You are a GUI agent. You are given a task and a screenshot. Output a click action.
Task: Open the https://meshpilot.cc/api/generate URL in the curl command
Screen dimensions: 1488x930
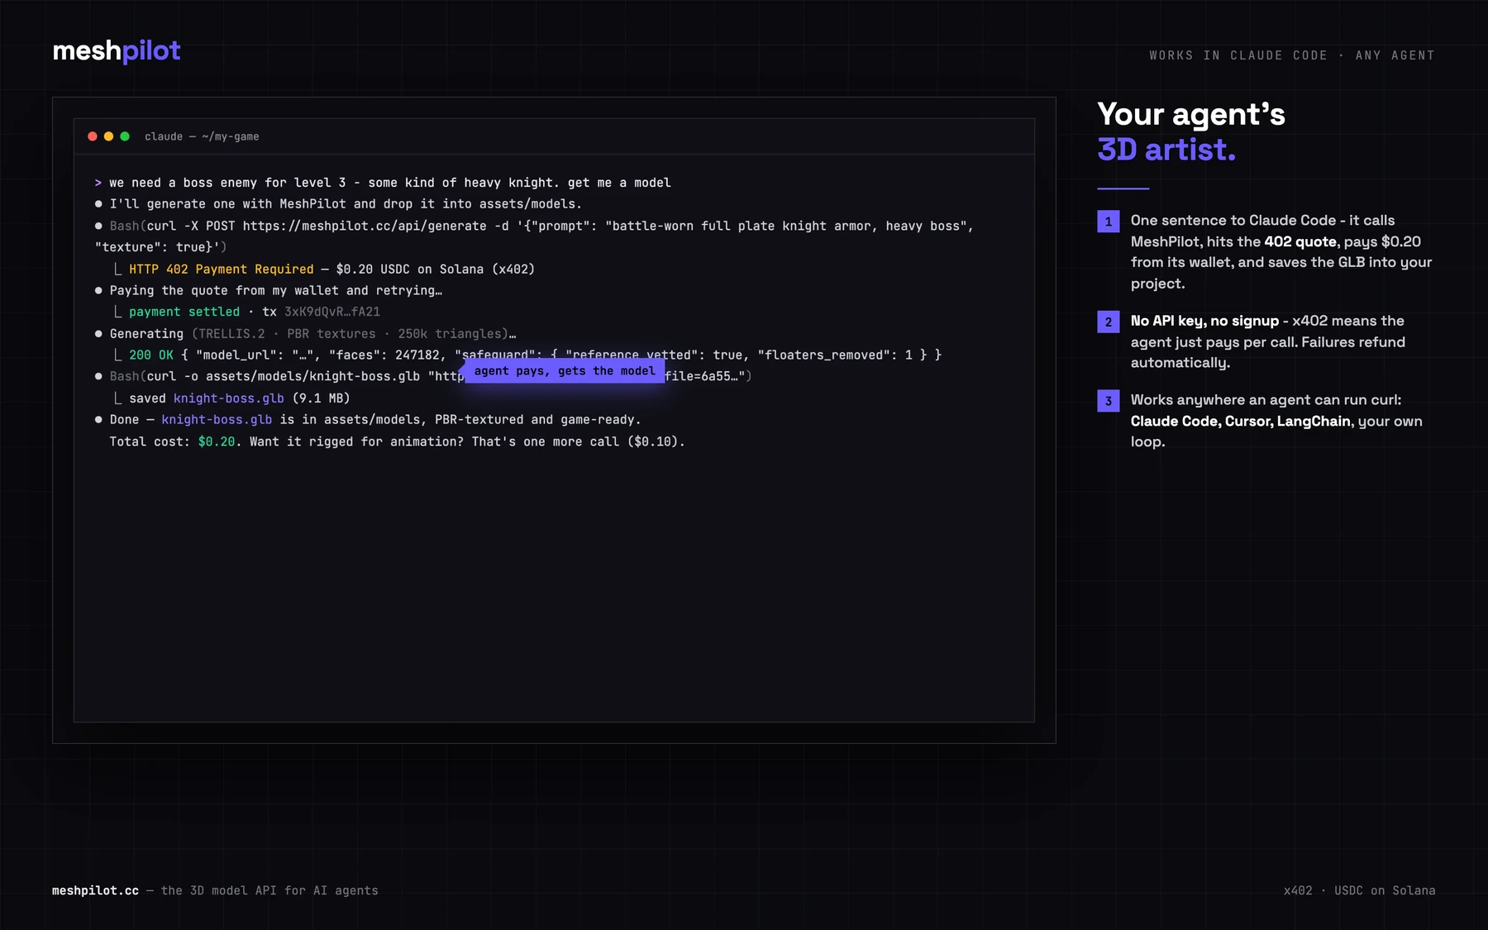coord(365,226)
